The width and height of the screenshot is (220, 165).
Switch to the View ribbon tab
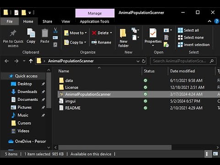[x=66, y=22]
